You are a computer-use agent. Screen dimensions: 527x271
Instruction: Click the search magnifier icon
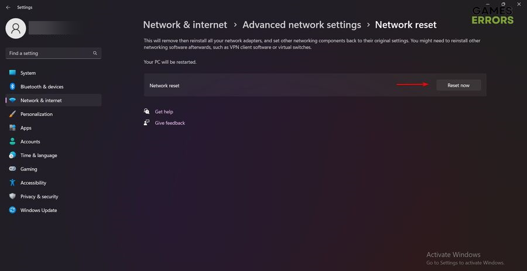tap(95, 53)
